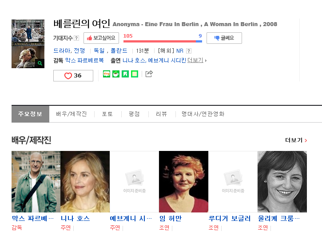The image size is (322, 243).
Task: Open 니나 호스 actor photo thumbnail
Action: [85, 181]
